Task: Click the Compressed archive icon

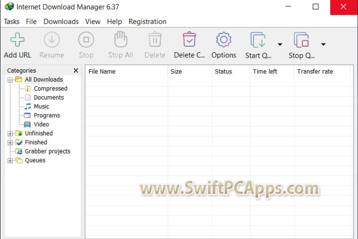Action: point(28,89)
